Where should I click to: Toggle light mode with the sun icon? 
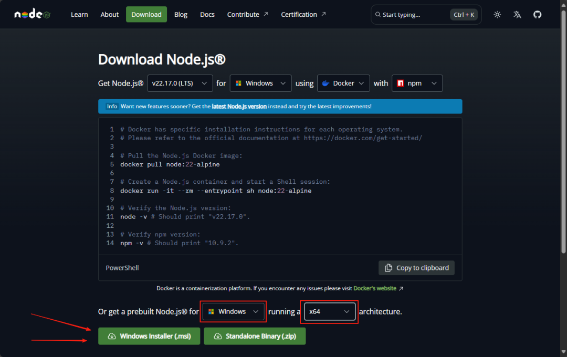coord(497,14)
